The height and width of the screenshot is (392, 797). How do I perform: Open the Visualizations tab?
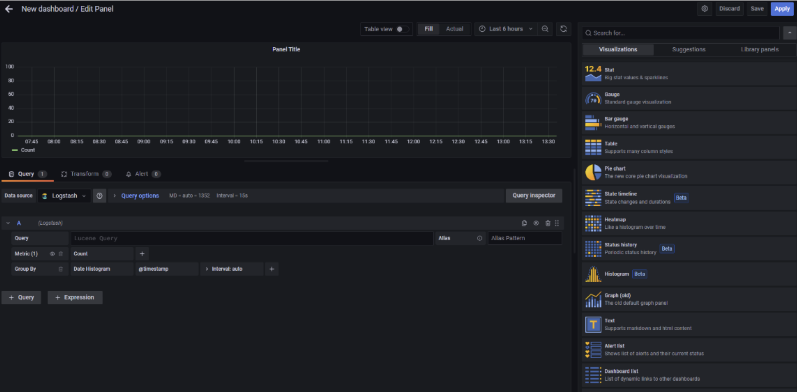coord(618,49)
